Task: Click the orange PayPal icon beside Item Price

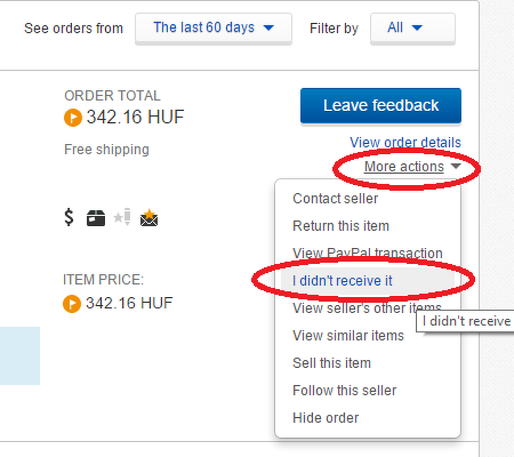Action: click(72, 304)
